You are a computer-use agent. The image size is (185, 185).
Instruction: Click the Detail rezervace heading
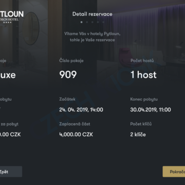click(92, 14)
